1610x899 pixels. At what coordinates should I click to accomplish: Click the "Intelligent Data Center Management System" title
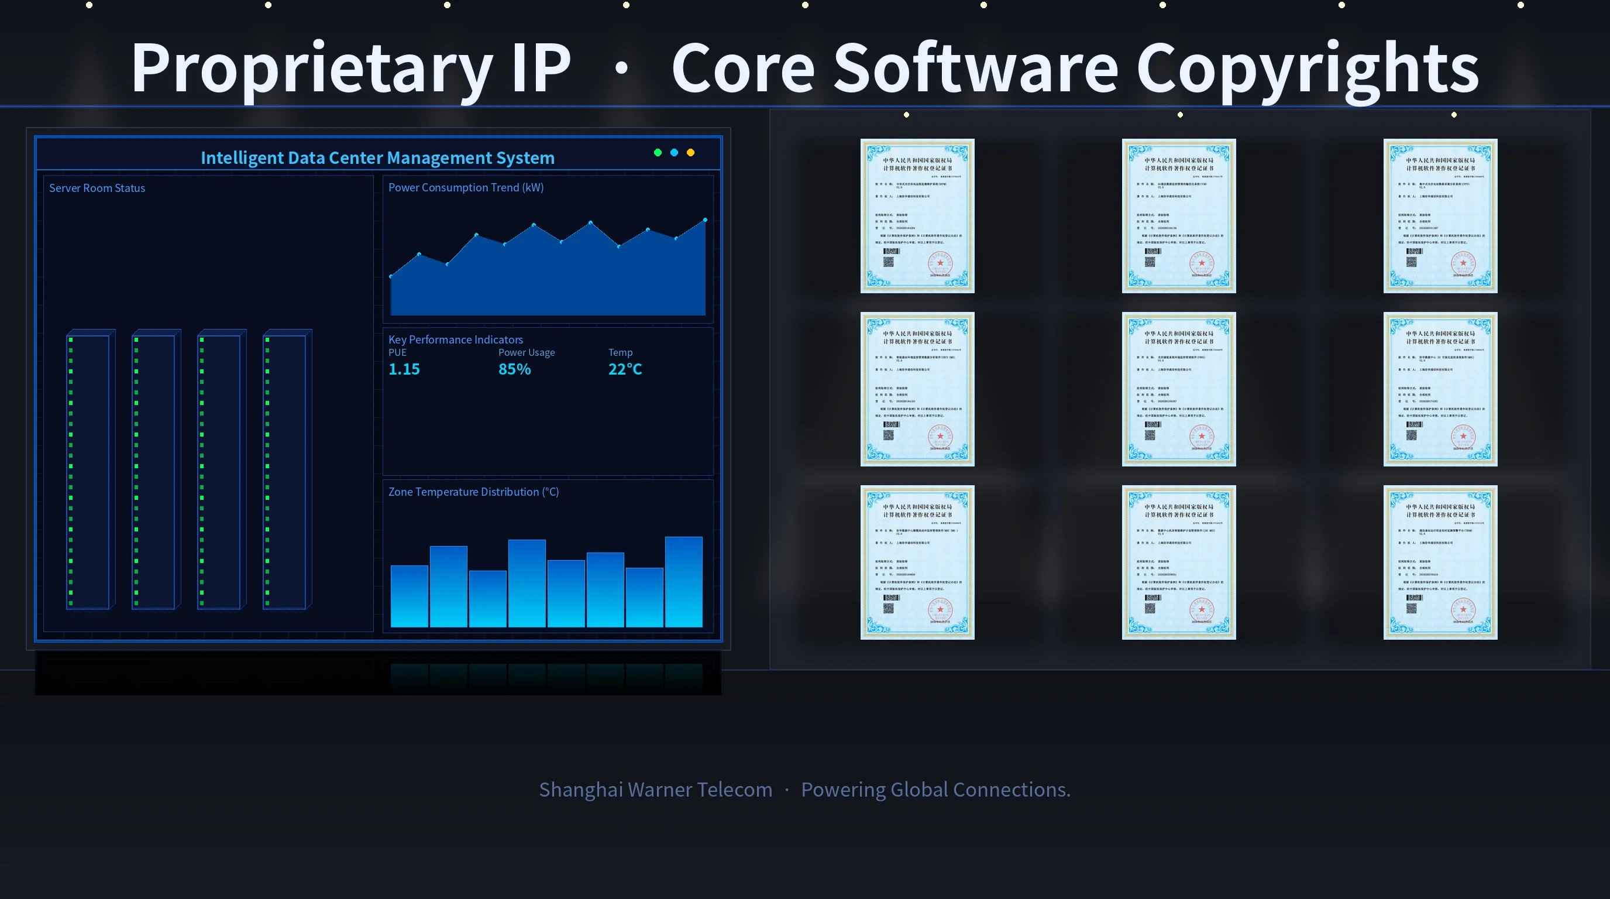pos(377,157)
